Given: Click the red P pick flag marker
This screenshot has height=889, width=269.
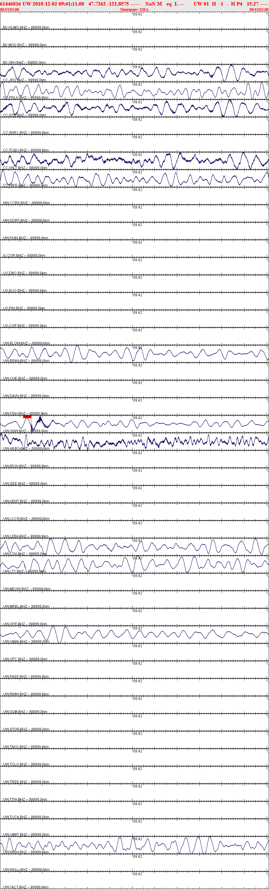Looking at the screenshot, I should [x=27, y=416].
